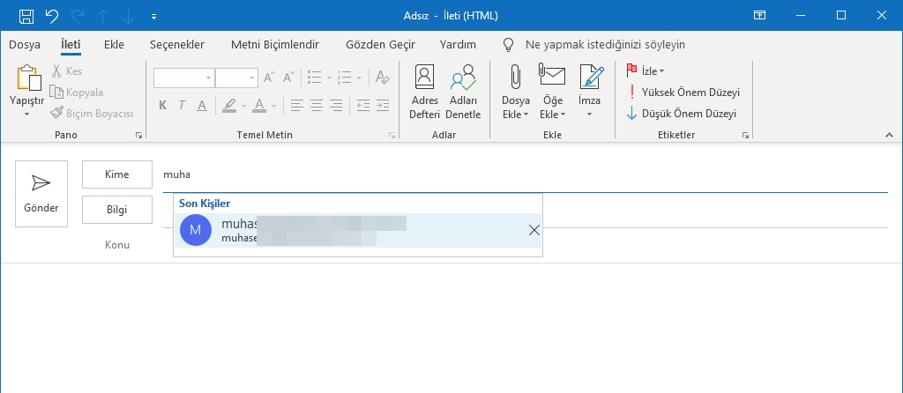This screenshot has width=903, height=393.
Task: Expand the Yapıştır paste dropdown arrow
Action: click(26, 114)
